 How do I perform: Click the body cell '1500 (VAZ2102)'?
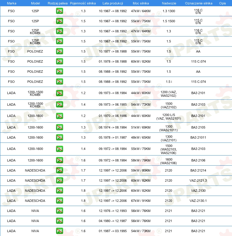point(169,105)
